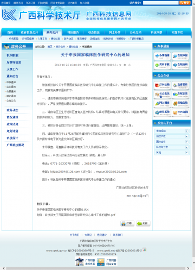Click the orange 搜索 magnifier button
Image resolution: width=195 pixels, height=270 pixels.
click(x=185, y=3)
